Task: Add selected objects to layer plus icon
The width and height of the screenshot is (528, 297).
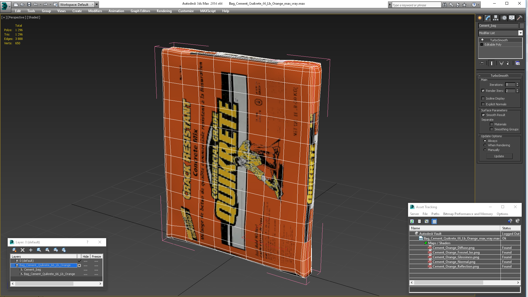Action: coord(31,250)
